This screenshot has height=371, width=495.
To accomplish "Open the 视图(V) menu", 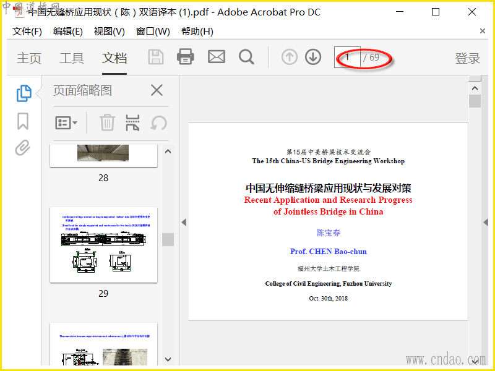I will (x=110, y=32).
